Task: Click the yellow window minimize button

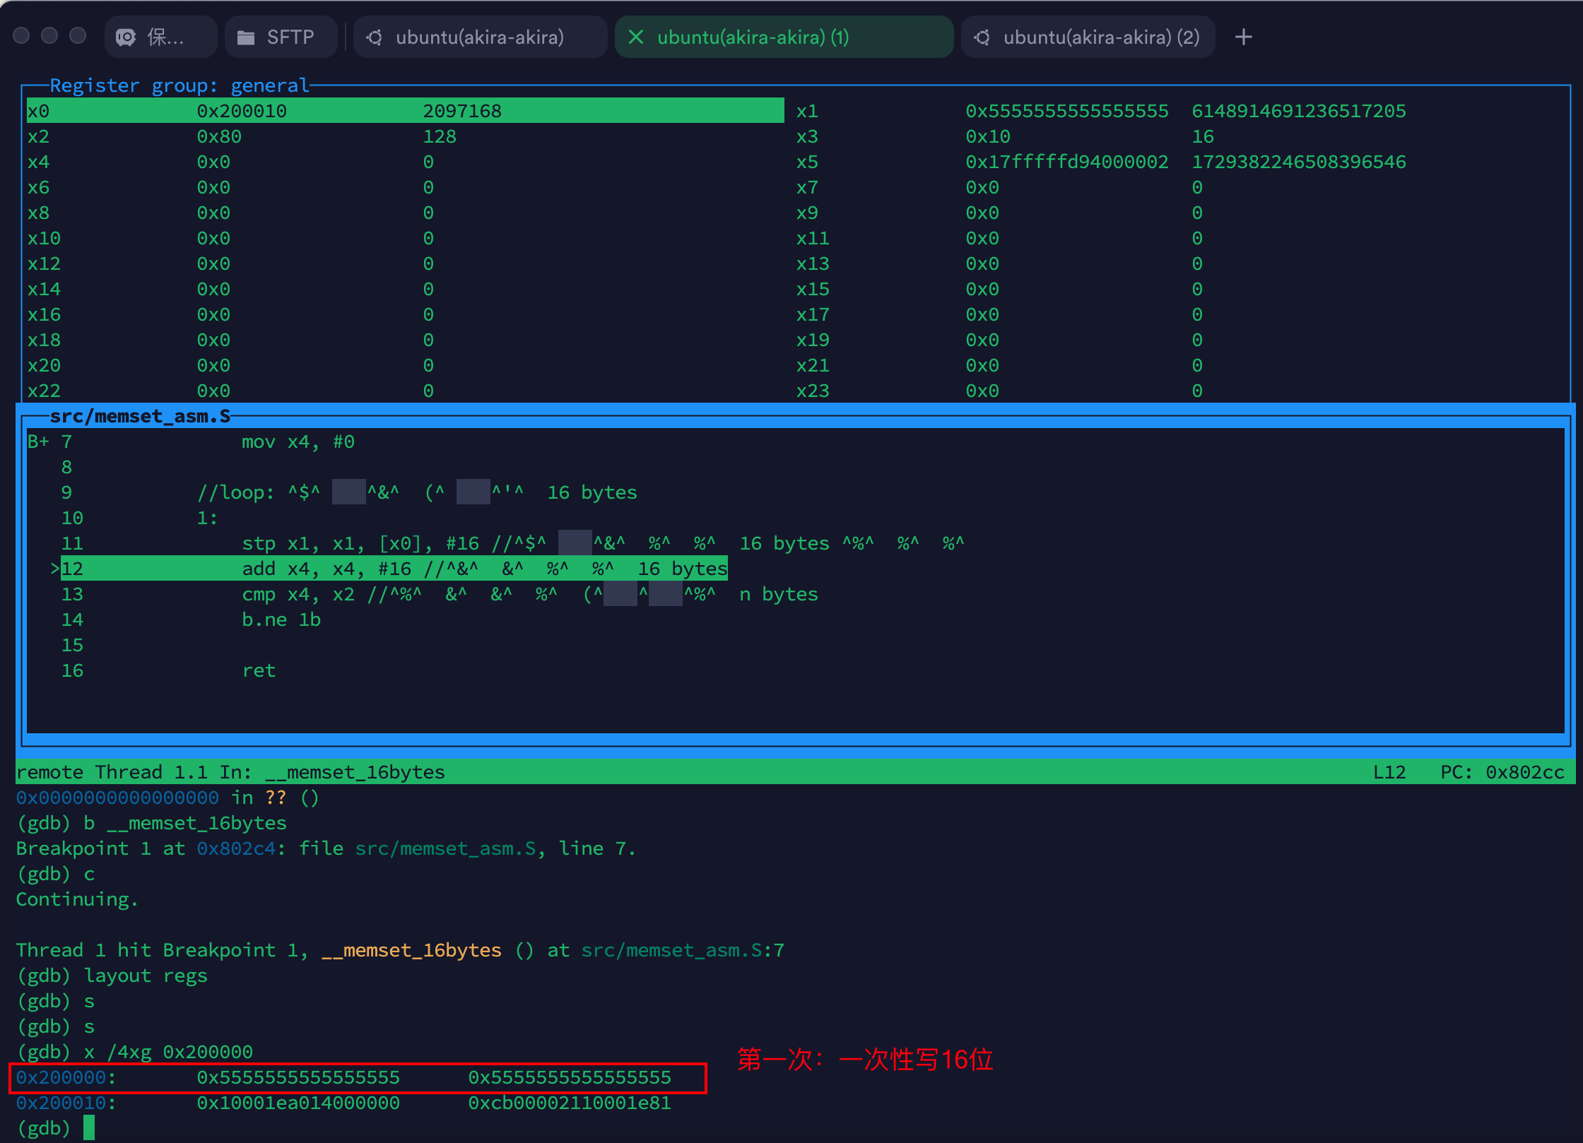Action: (49, 36)
